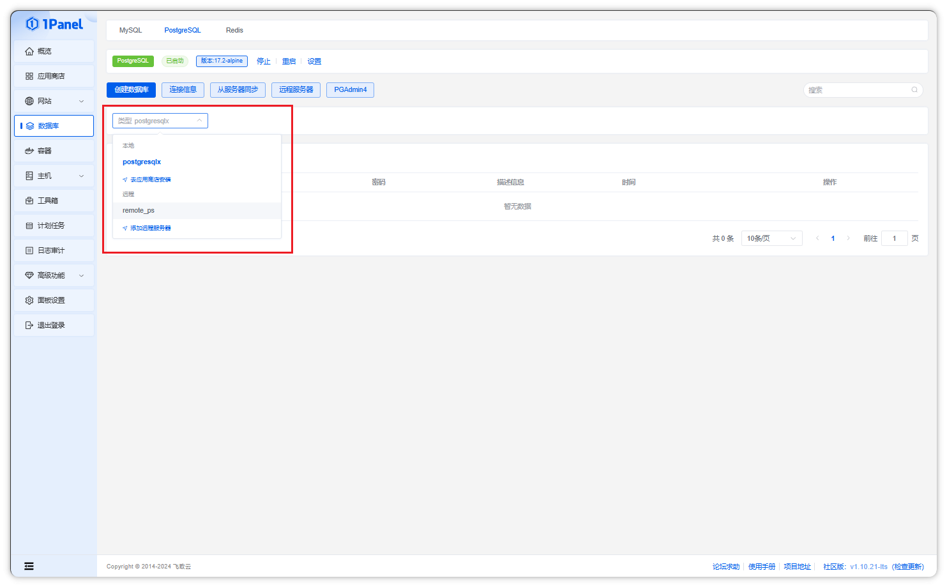Select remote_ps in dropdown list

click(x=197, y=211)
